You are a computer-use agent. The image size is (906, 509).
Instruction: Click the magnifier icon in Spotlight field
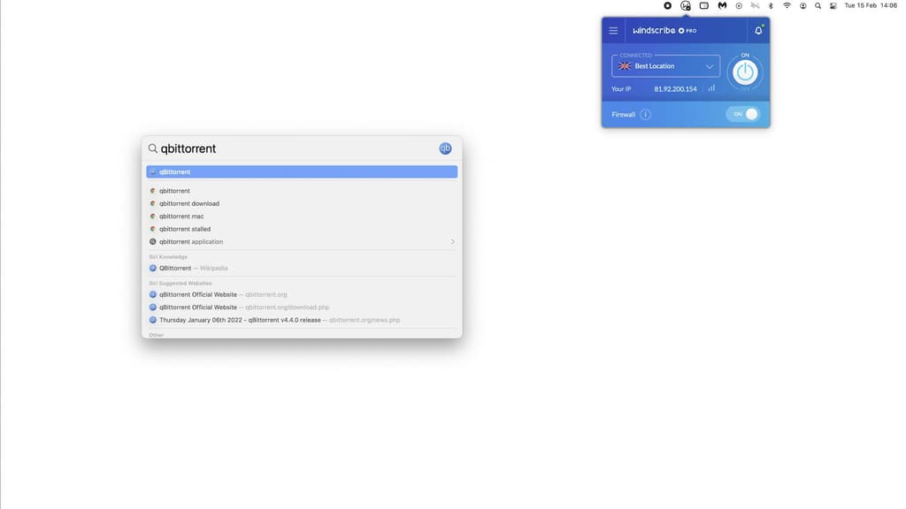click(152, 148)
